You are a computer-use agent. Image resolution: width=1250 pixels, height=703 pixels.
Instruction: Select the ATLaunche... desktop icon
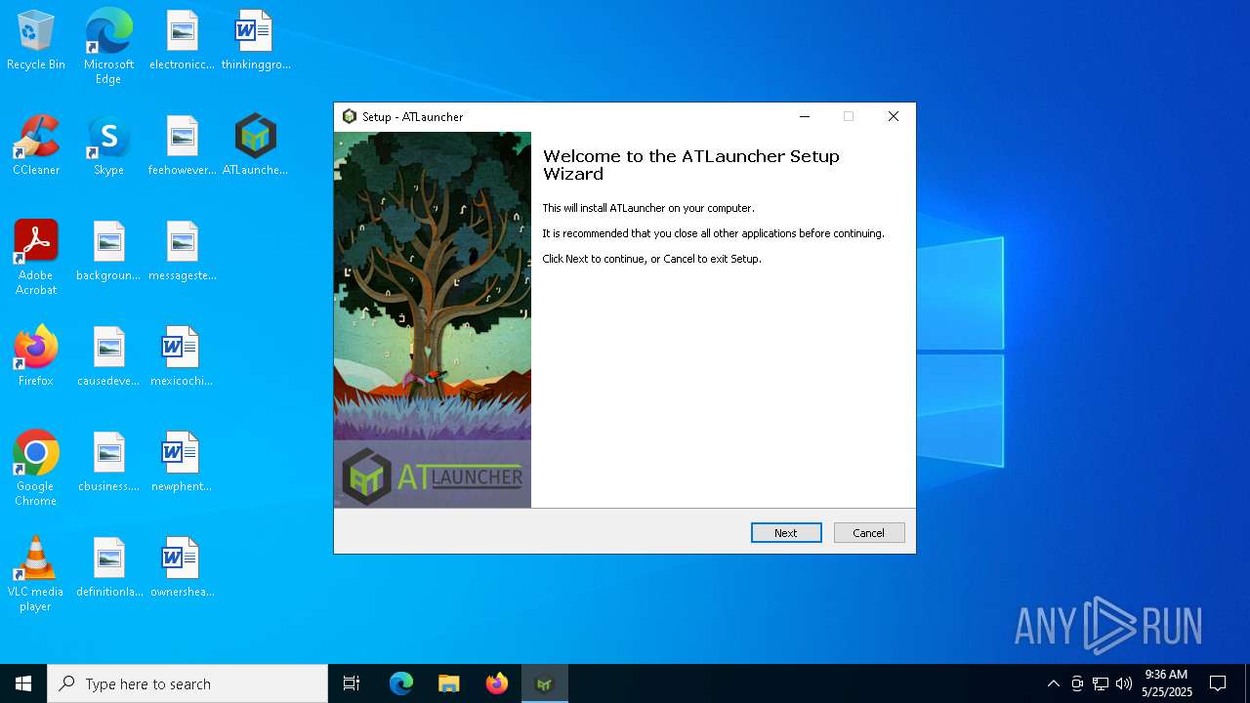tap(255, 146)
